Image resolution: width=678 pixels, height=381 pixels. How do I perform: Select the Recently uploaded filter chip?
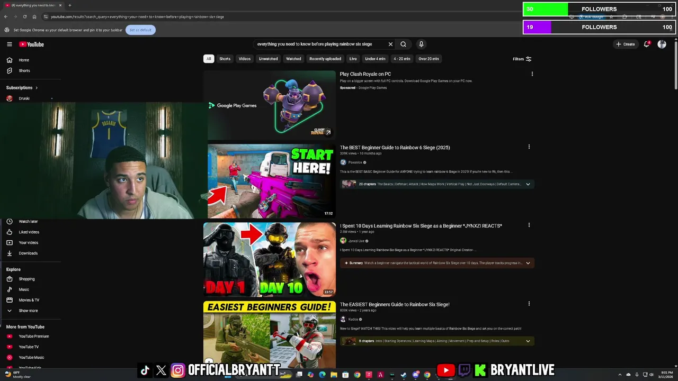pyautogui.click(x=325, y=59)
